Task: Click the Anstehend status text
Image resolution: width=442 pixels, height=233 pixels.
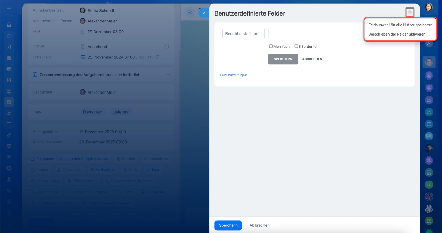Action: 97,47
